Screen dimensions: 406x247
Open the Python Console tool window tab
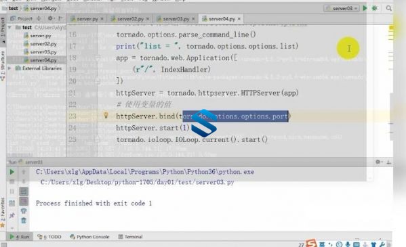[90, 237]
